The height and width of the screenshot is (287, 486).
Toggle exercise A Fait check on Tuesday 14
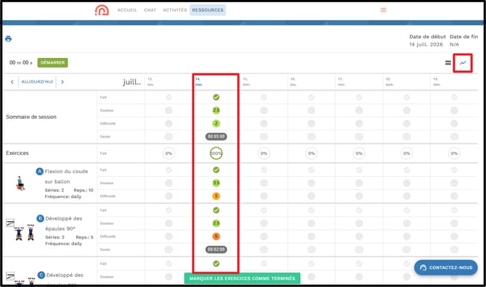point(216,170)
